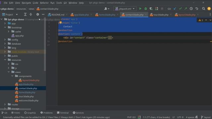Open the user account icon dropdown
Screen dimensions: 212x119
click(x=107, y=9)
